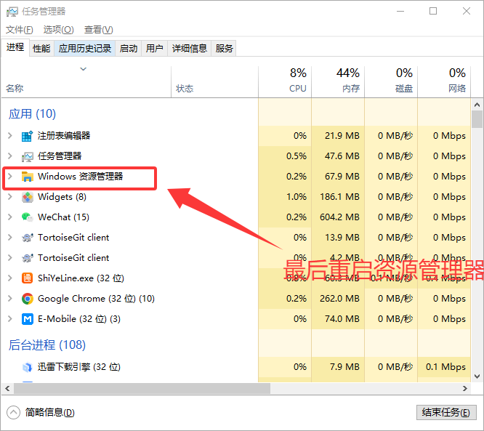Switch to the 用户 tab

[154, 49]
